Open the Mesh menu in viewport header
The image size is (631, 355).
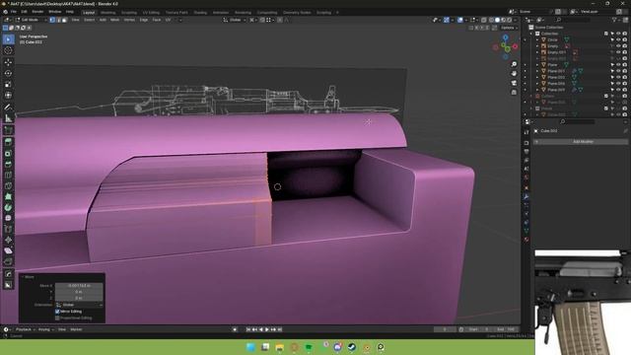[114, 20]
